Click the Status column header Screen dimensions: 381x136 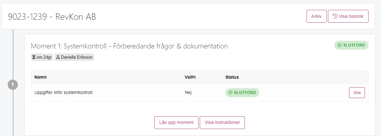pyautogui.click(x=232, y=77)
